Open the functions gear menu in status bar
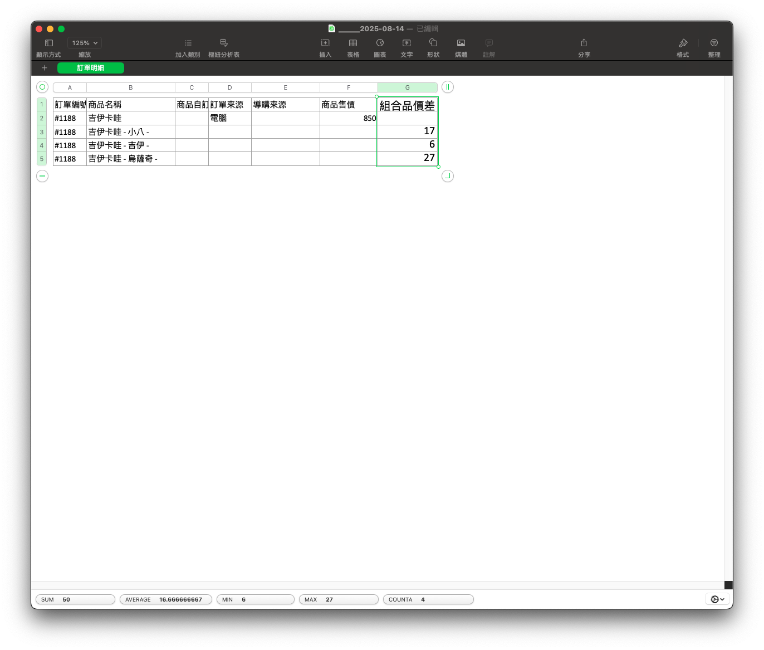Viewport: 764px width, 650px height. (717, 599)
